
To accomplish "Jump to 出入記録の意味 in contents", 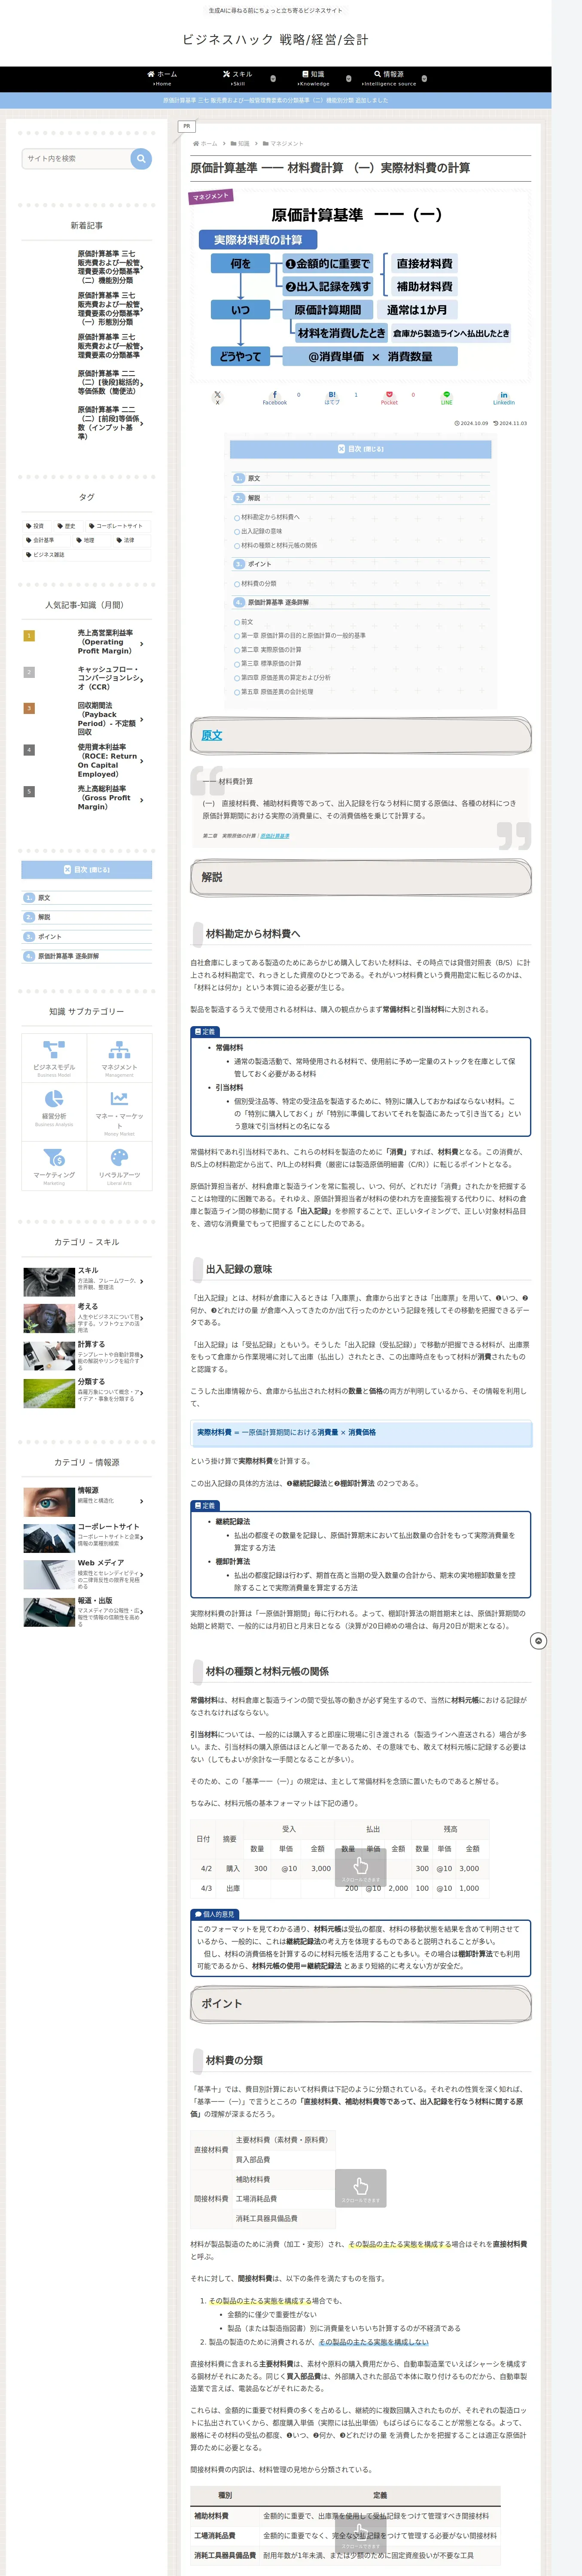I will click(x=261, y=531).
